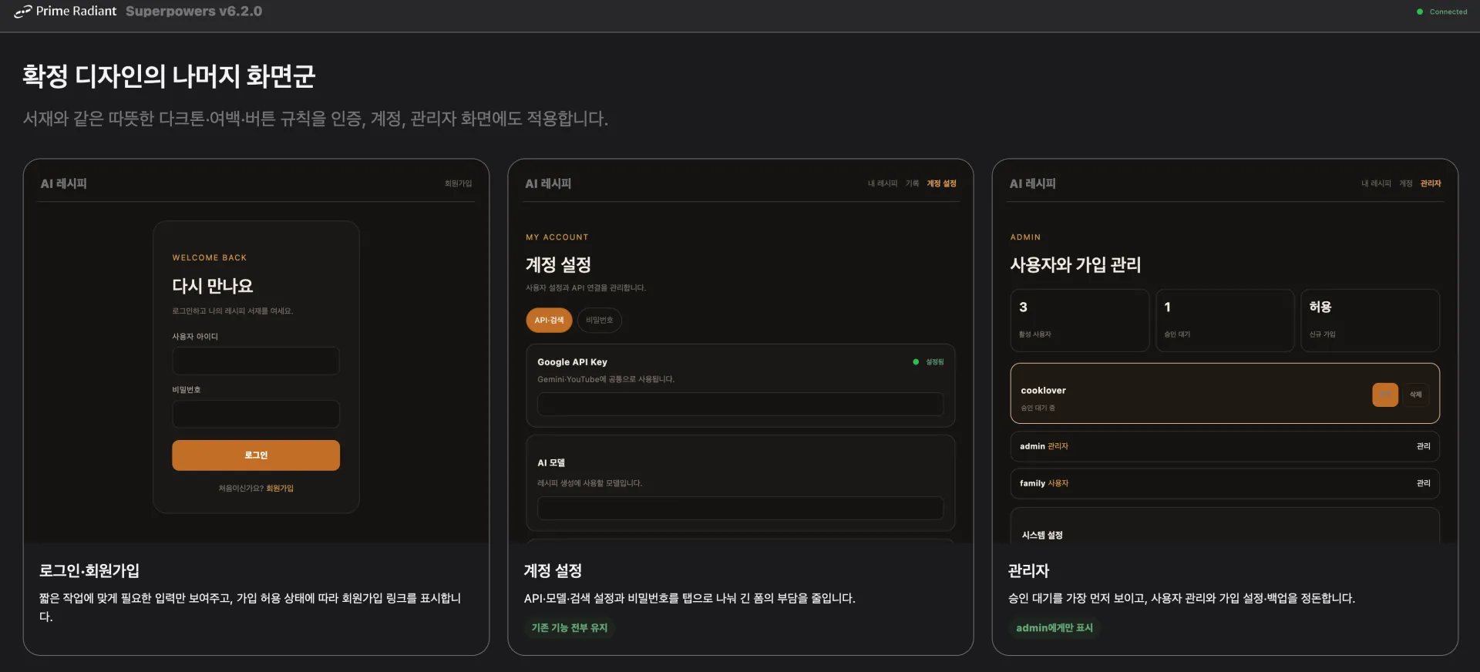The width and height of the screenshot is (1480, 672).
Task: Select 계정 설정 in the header navigation
Action: coord(941,183)
